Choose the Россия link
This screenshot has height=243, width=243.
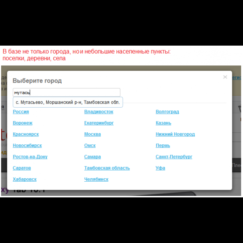(x=21, y=112)
